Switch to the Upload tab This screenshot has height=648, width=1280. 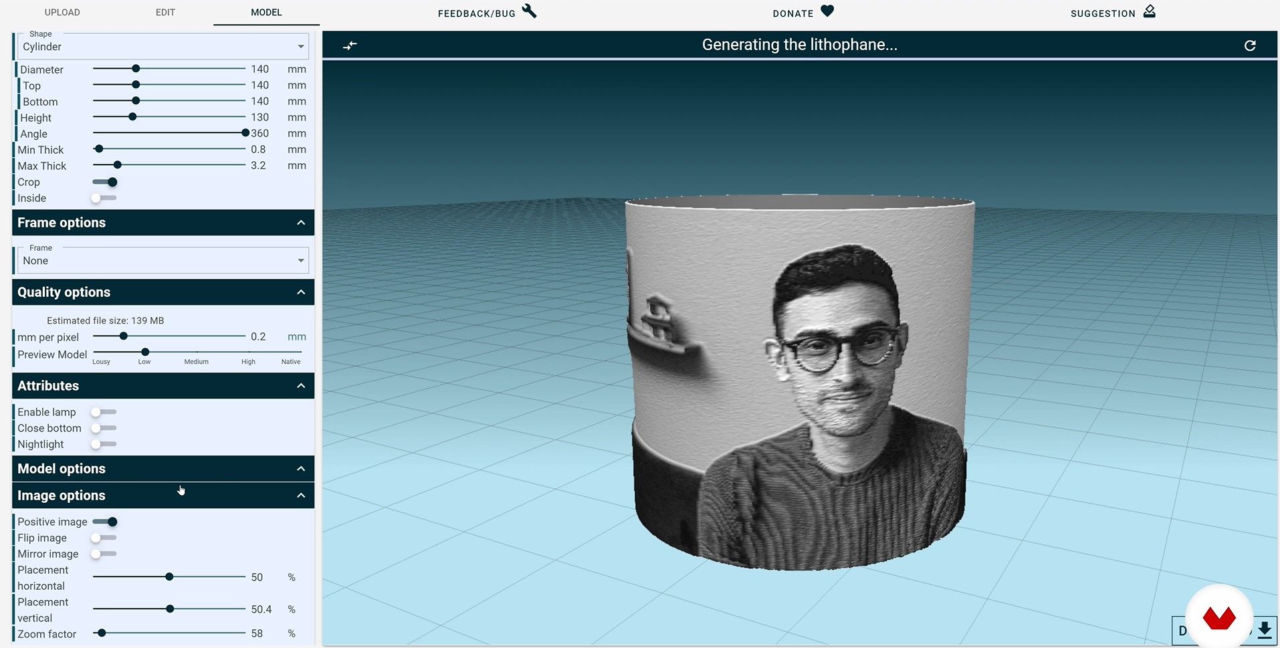pos(62,13)
